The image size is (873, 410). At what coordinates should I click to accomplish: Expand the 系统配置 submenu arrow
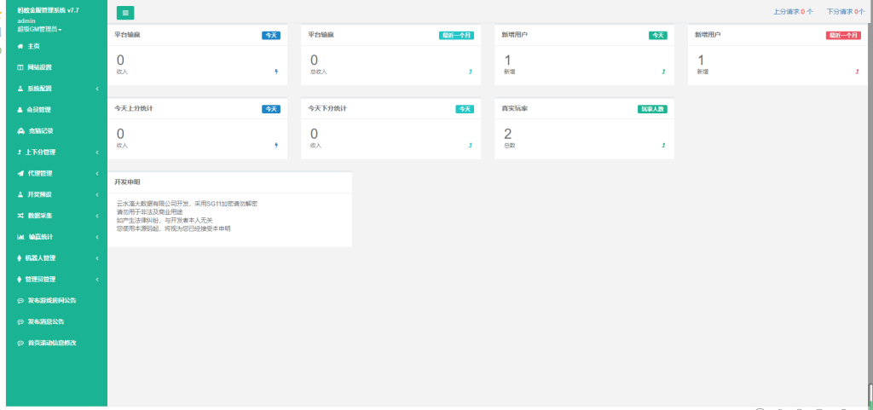coord(97,89)
